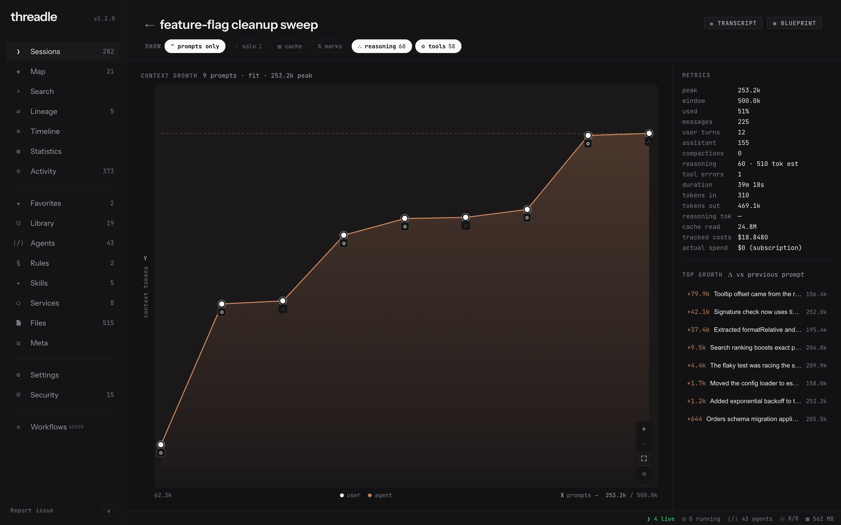Zoom out of the chart with minus button
The width and height of the screenshot is (841, 525).
(644, 444)
